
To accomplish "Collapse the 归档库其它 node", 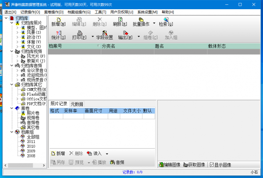I will pos(12,85).
